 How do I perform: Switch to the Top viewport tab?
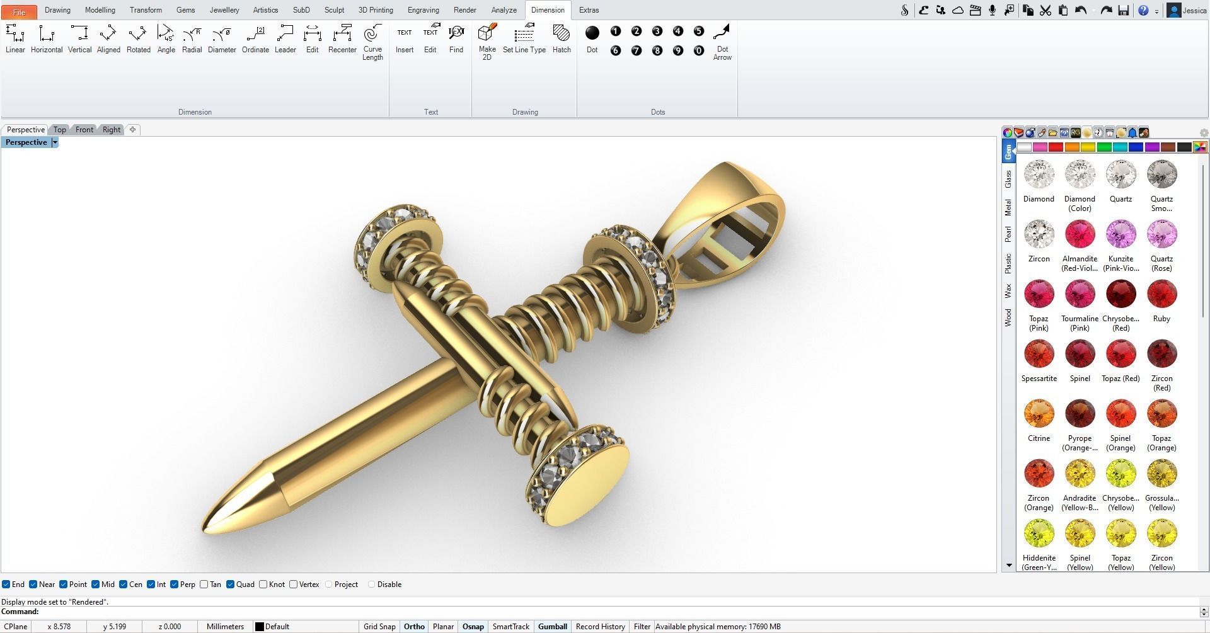point(59,130)
